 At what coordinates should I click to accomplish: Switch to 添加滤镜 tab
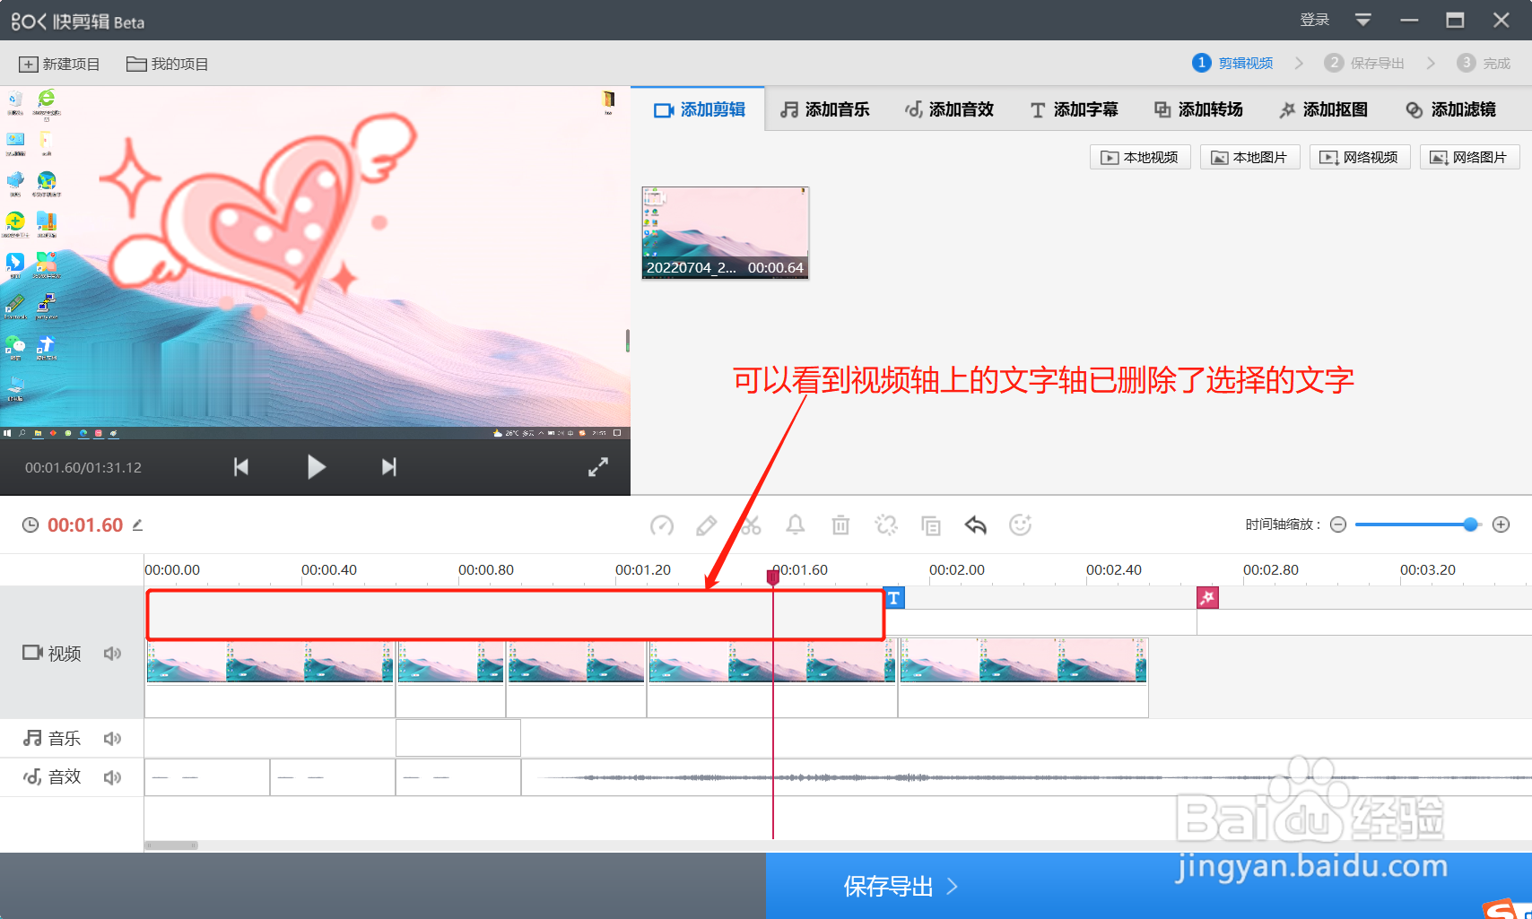click(1451, 109)
